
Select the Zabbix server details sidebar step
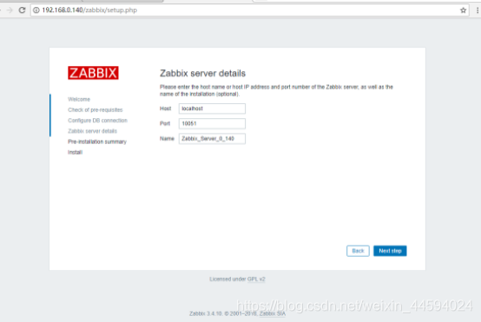tap(92, 131)
